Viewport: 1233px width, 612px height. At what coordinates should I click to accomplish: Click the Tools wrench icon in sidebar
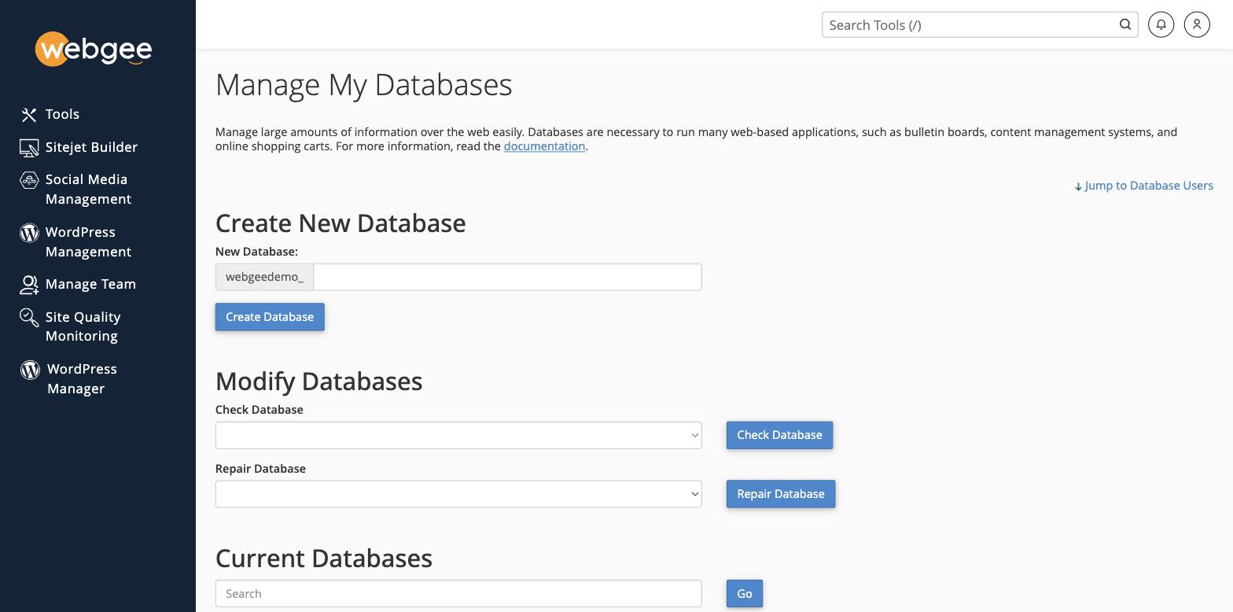[x=29, y=115]
